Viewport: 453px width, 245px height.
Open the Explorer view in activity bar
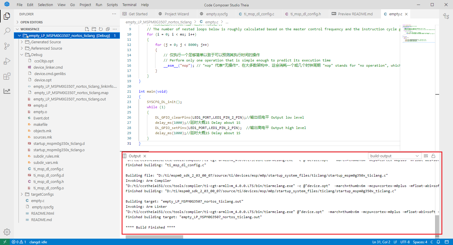coord(7,16)
